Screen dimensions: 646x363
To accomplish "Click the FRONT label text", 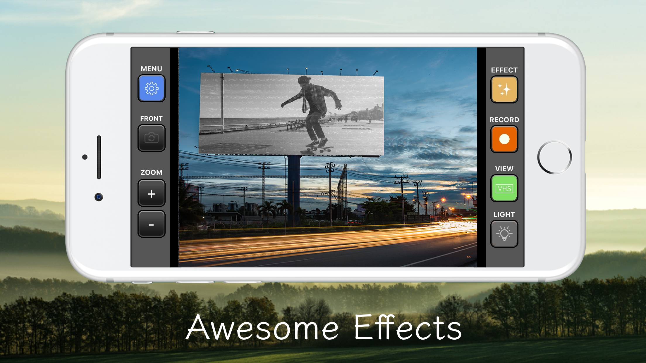I will tap(151, 119).
